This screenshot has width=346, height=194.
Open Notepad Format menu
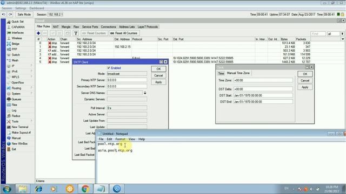coord(120,139)
